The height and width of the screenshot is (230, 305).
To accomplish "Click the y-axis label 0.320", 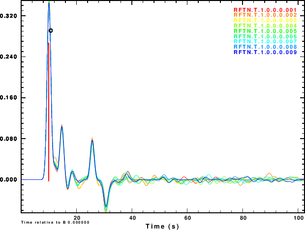I will click(x=8, y=16).
